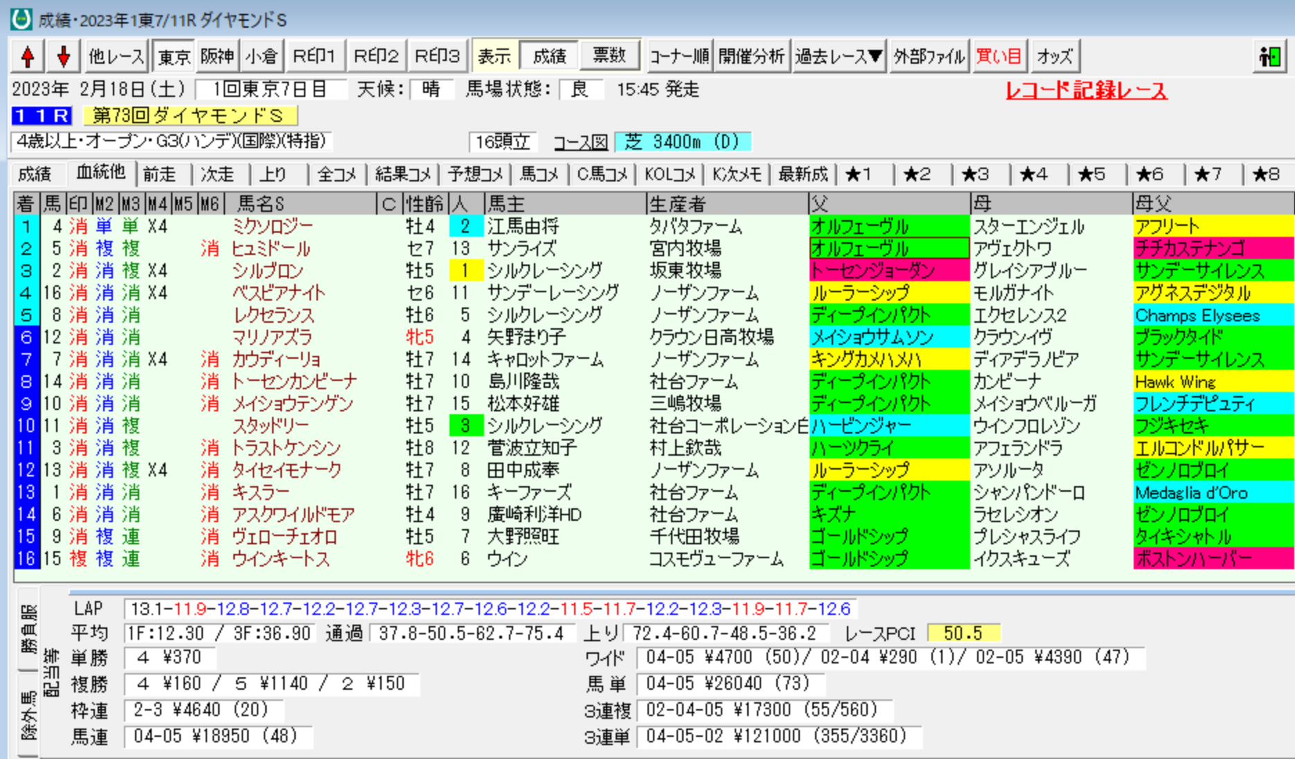Image resolution: width=1295 pixels, height=759 pixels.
Task: Click the red 買い目 button
Action: 999,56
